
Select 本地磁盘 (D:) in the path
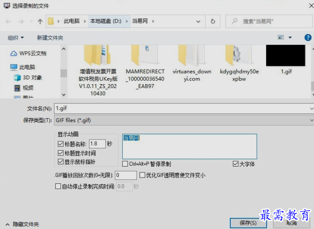tap(106, 21)
